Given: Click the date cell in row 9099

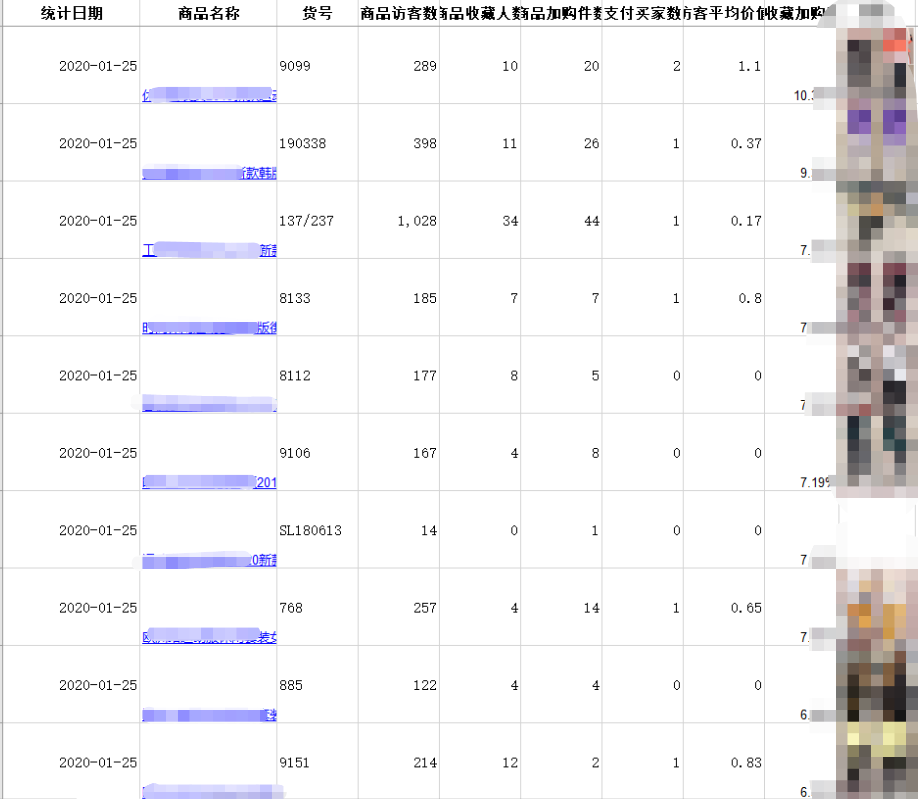Looking at the screenshot, I should [x=71, y=66].
